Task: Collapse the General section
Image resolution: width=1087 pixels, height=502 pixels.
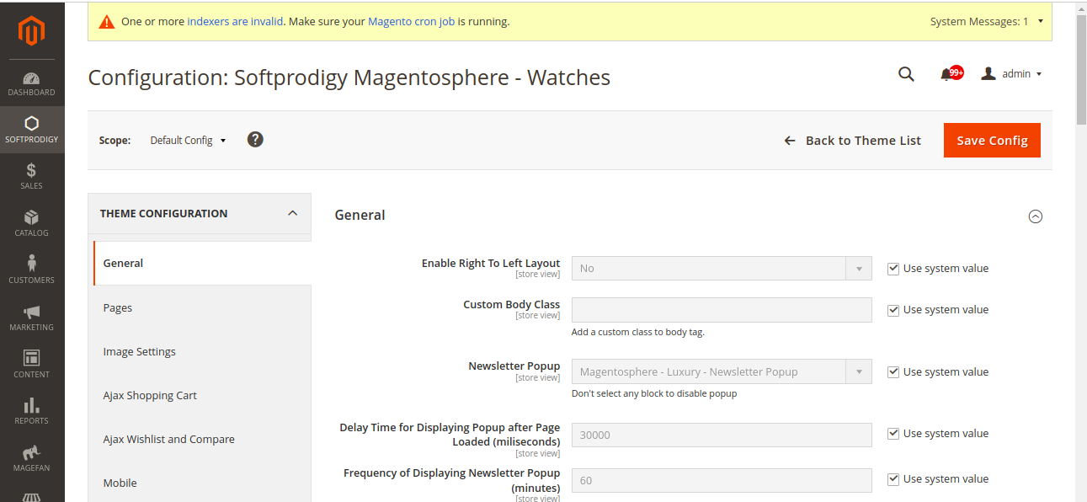Action: tap(1036, 216)
